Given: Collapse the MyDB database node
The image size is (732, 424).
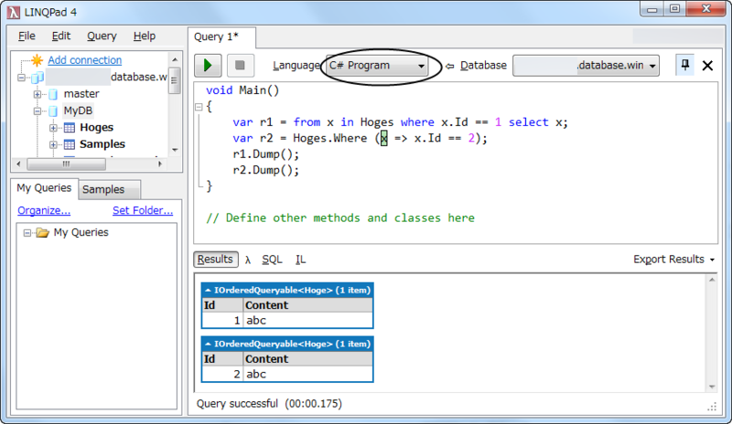Looking at the screenshot, I should click(x=38, y=111).
